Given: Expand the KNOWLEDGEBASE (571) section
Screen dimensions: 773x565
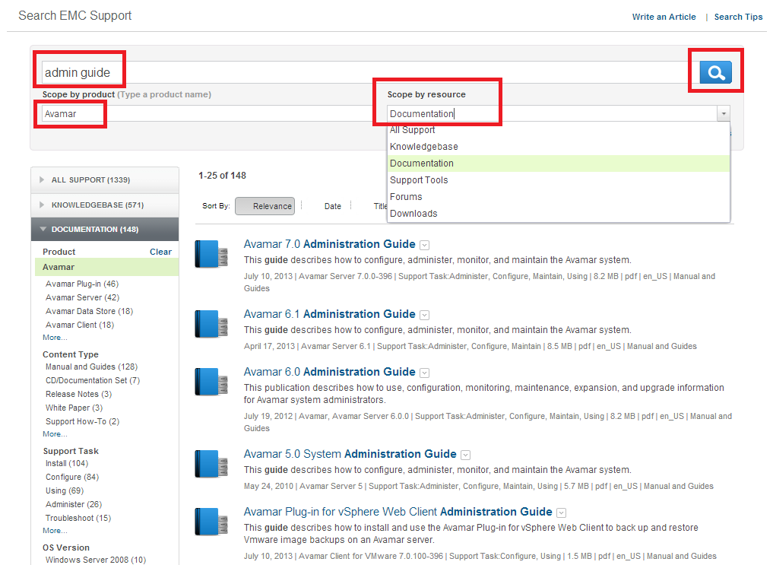Looking at the screenshot, I should coord(105,205).
